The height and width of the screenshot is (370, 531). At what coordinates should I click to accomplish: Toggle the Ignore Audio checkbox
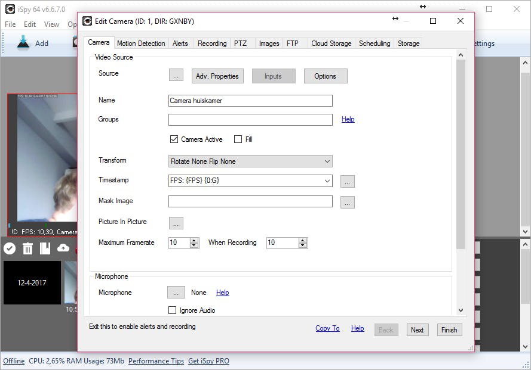pyautogui.click(x=173, y=310)
